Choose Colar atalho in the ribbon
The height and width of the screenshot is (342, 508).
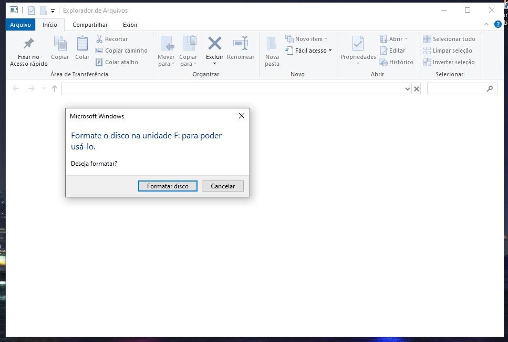coord(117,62)
